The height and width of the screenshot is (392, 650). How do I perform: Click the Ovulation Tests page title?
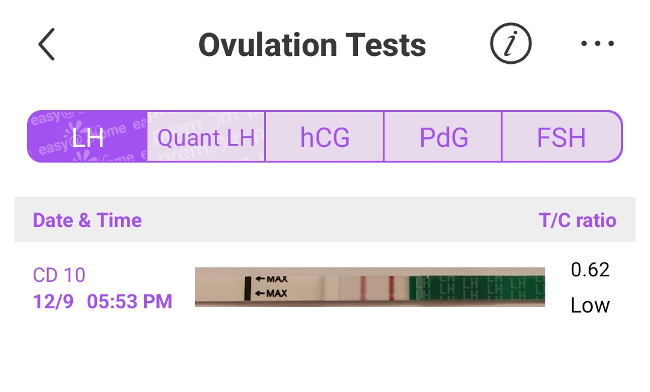tap(312, 45)
